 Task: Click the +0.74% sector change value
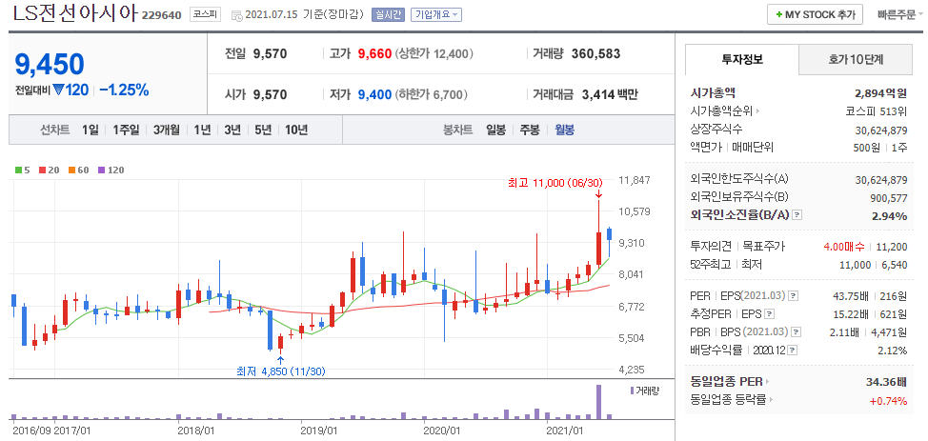[x=888, y=401]
